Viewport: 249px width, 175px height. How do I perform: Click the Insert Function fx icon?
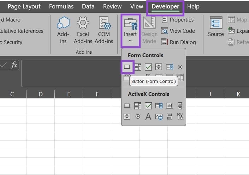coord(14,65)
